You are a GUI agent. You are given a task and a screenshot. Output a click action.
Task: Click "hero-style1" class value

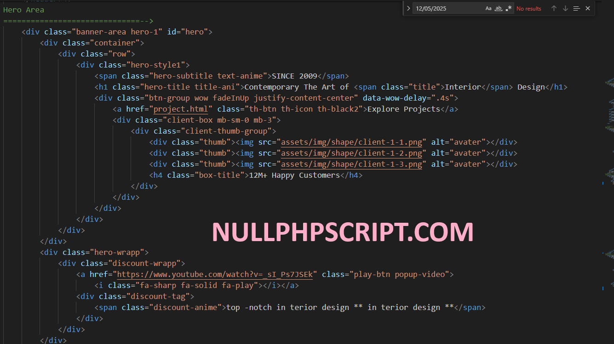point(156,65)
